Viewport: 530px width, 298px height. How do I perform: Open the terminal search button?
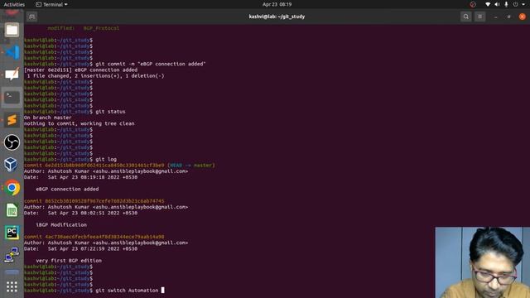[x=465, y=17]
